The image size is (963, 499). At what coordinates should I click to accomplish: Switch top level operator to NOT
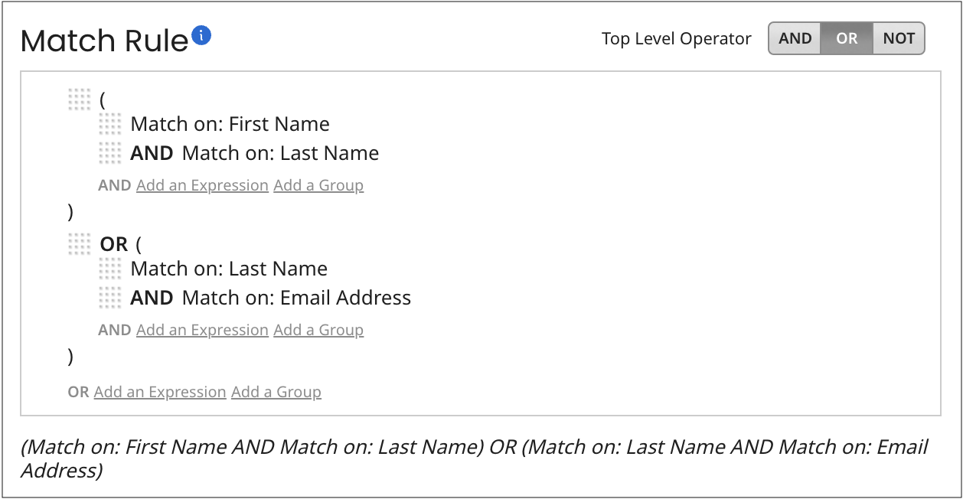point(899,38)
